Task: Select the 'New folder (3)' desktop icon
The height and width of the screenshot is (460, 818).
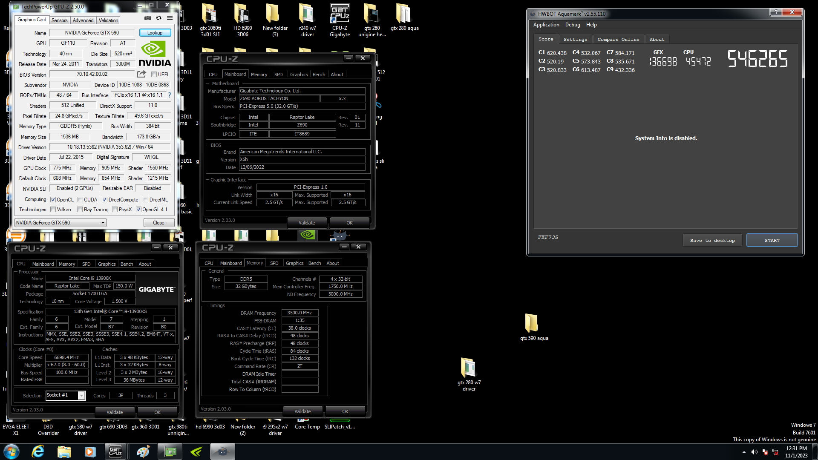Action: pyautogui.click(x=275, y=20)
